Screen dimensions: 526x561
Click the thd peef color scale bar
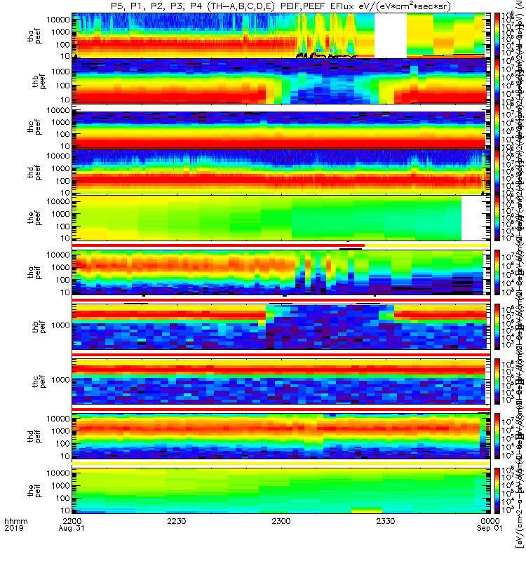click(x=497, y=173)
